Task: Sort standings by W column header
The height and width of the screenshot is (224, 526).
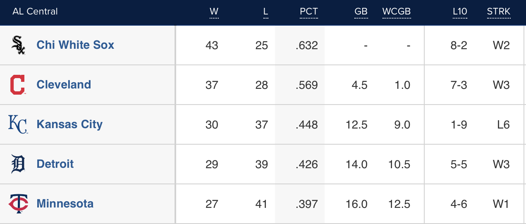Action: 214,12
